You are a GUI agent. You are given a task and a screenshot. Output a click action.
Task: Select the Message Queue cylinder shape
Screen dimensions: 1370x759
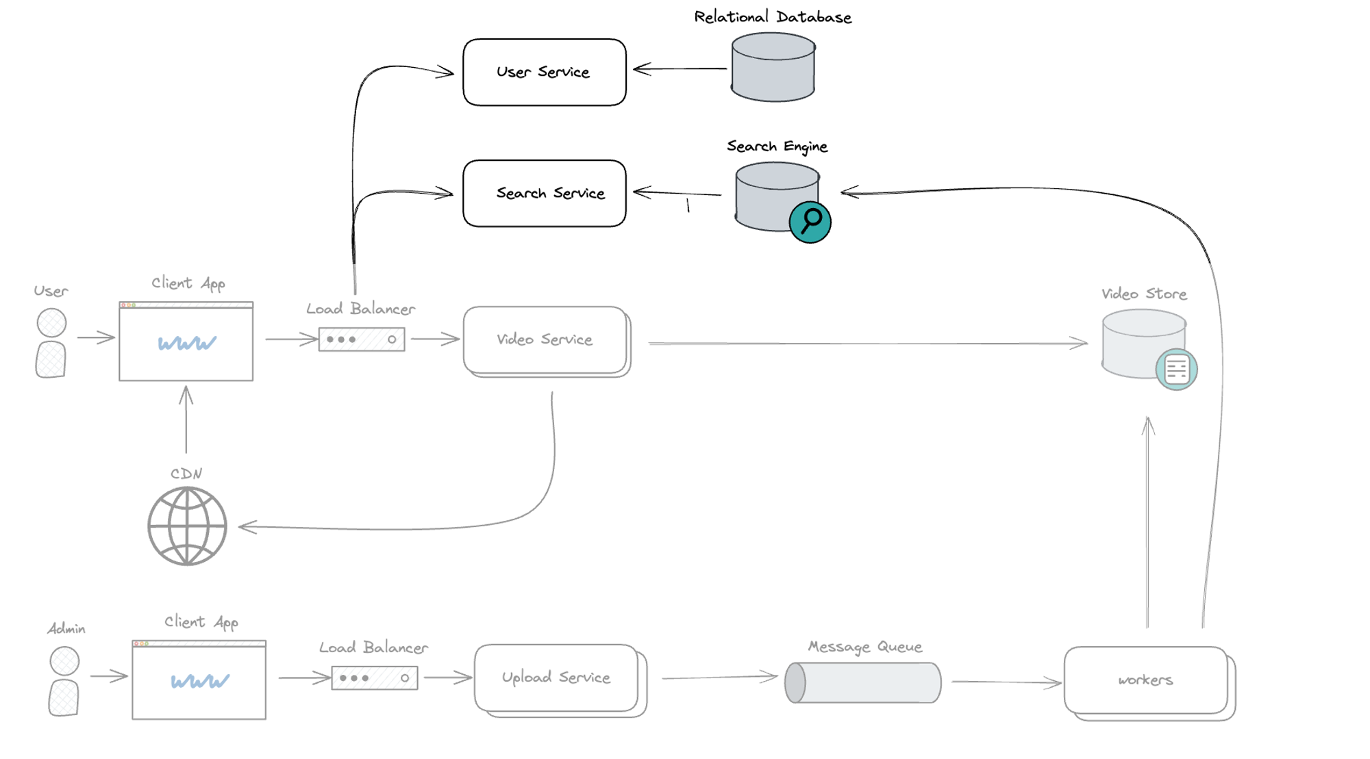862,682
